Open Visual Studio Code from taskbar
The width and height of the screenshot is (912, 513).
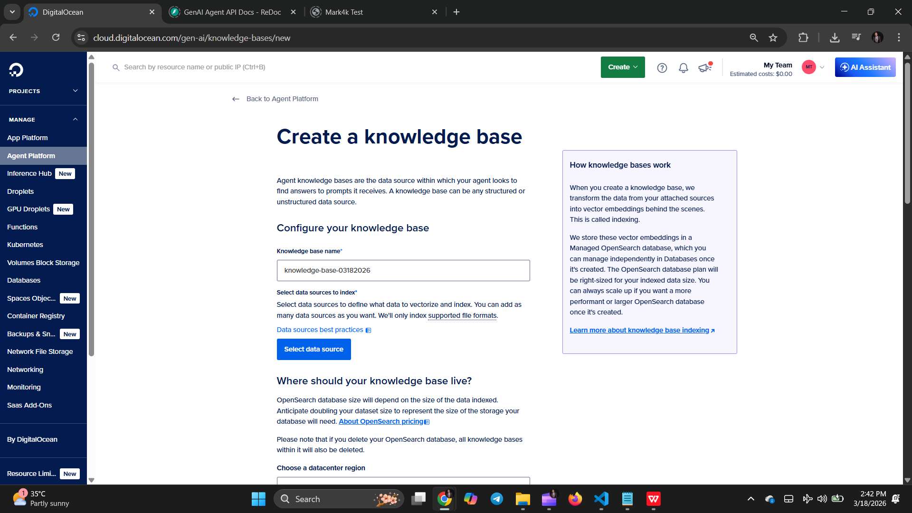(601, 499)
